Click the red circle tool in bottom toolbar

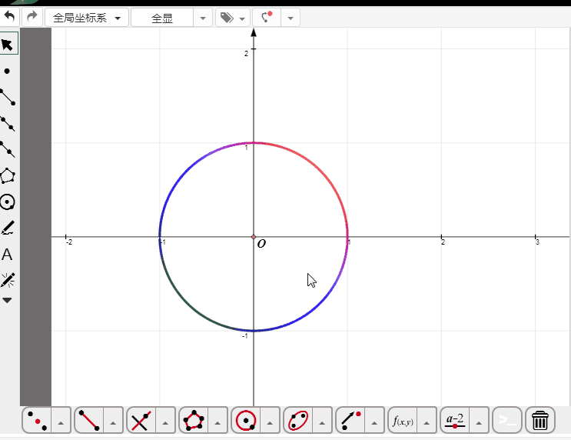click(246, 420)
